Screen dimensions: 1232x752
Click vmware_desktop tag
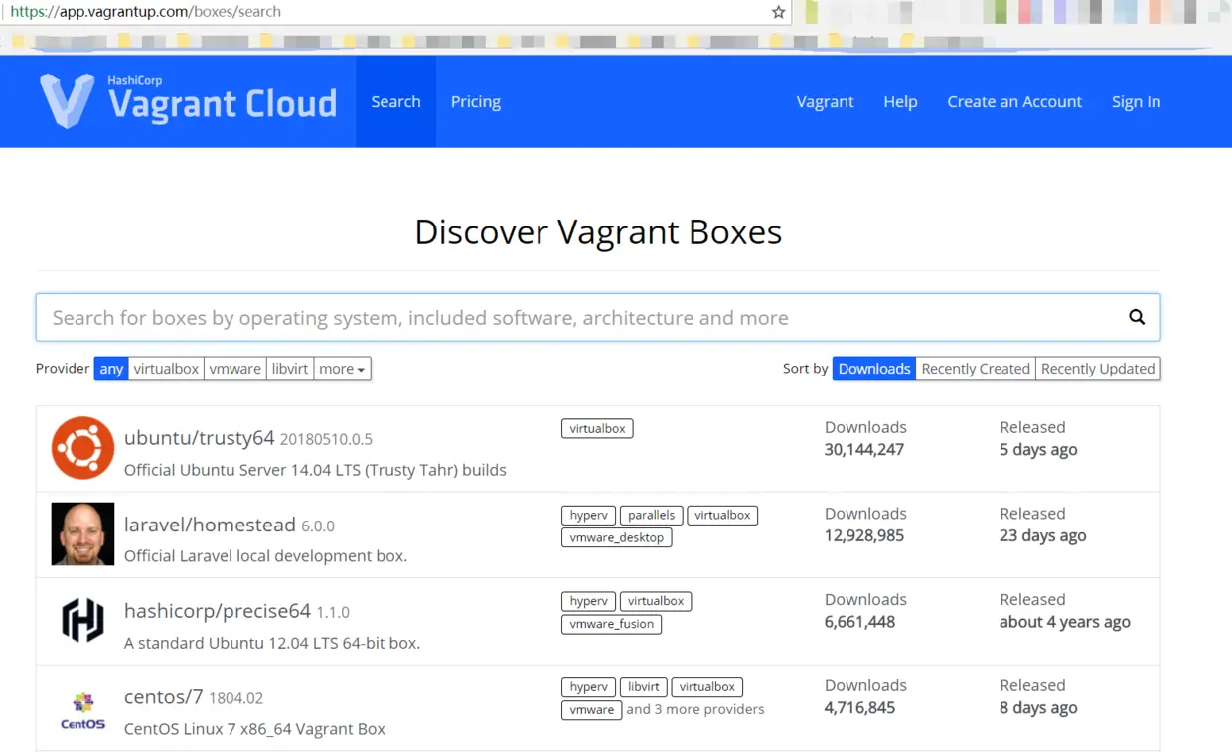pos(616,537)
